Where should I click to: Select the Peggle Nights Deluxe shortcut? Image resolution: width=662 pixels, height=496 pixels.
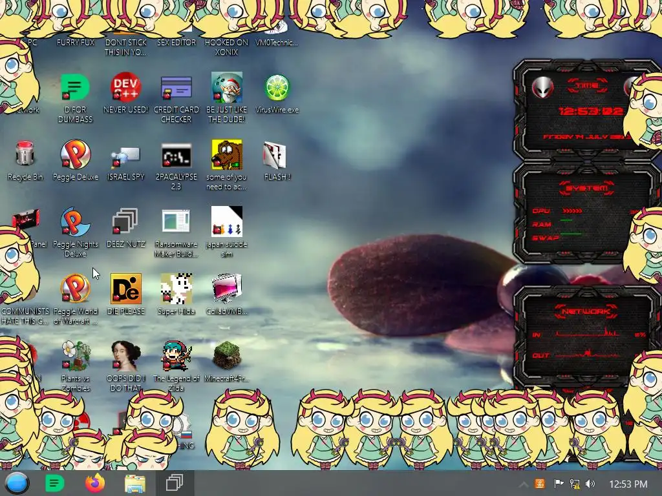[x=75, y=222]
